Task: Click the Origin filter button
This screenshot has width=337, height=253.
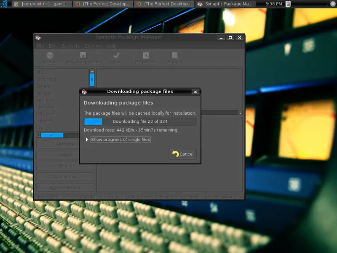Action: click(x=65, y=166)
